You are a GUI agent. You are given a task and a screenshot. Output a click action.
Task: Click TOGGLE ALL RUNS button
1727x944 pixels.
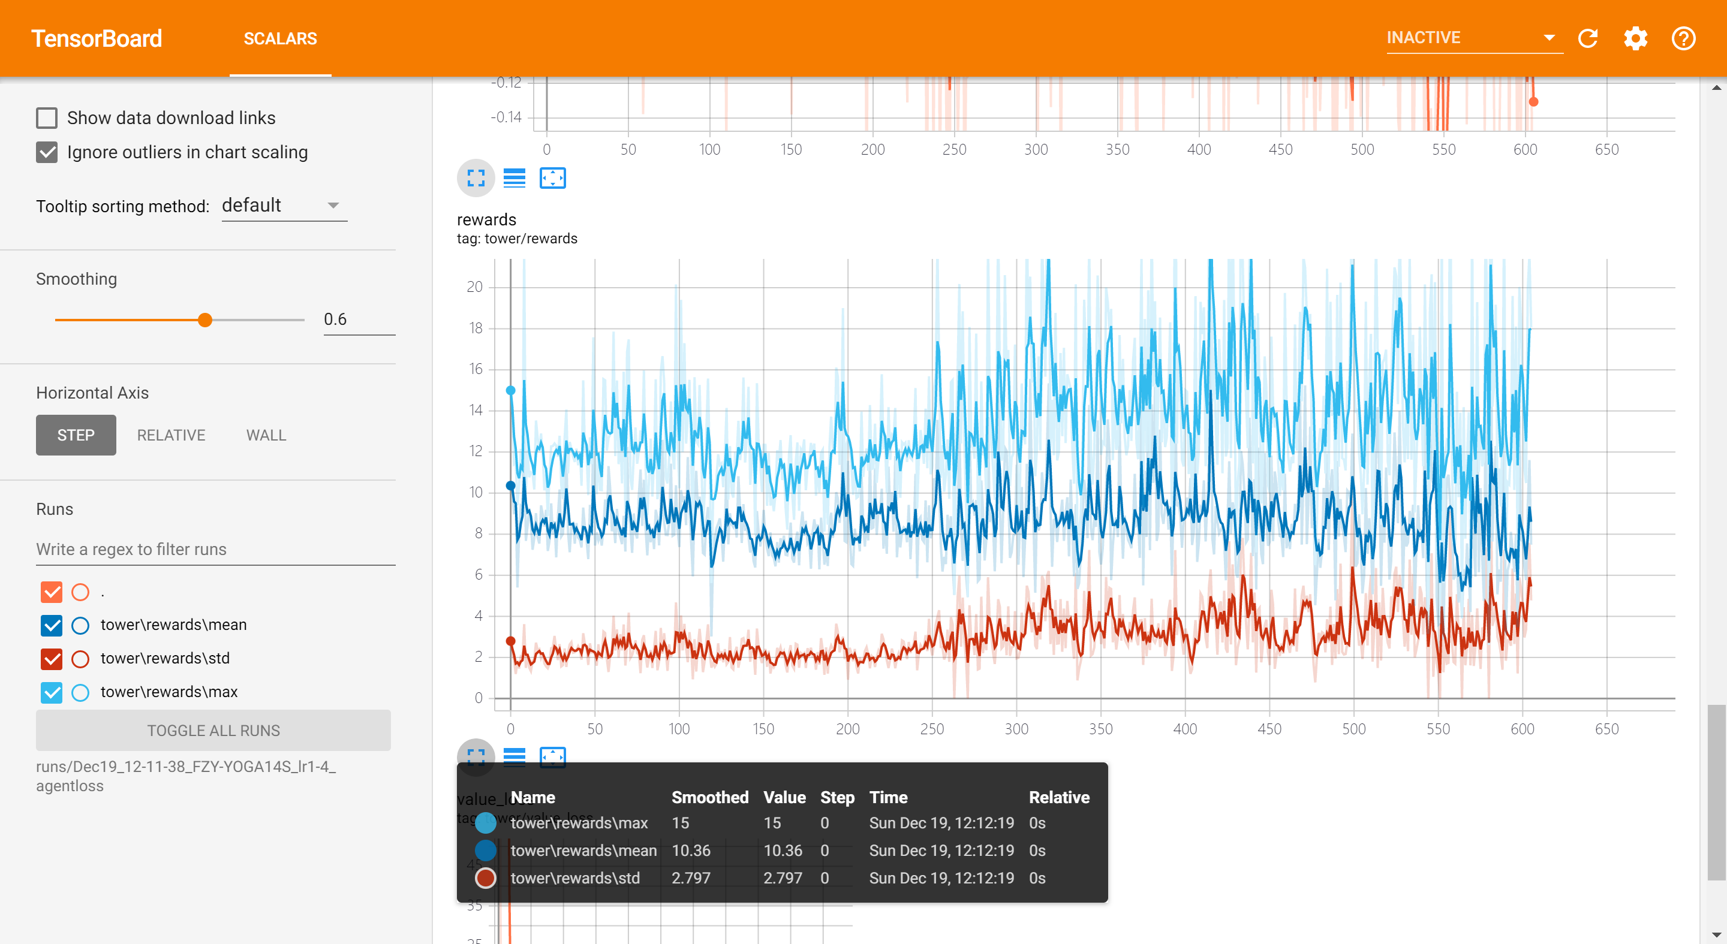[213, 730]
